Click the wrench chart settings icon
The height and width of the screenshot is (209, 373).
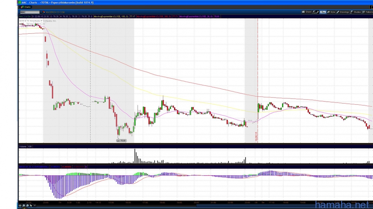coord(317,12)
